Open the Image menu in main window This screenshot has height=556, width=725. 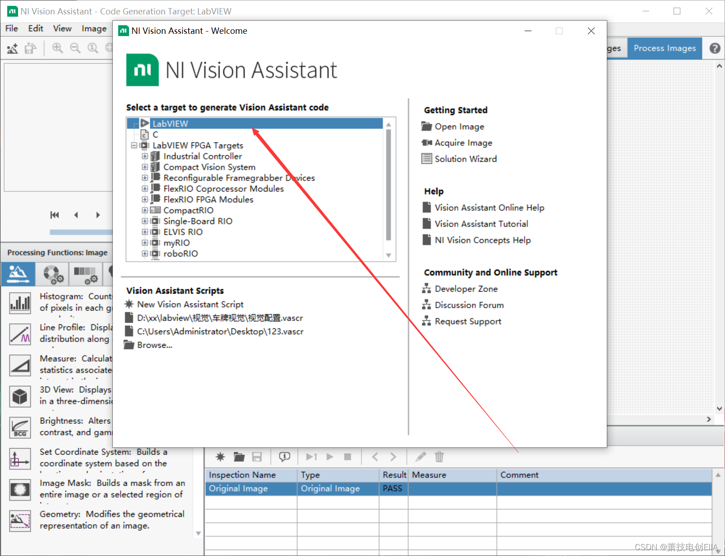point(94,28)
